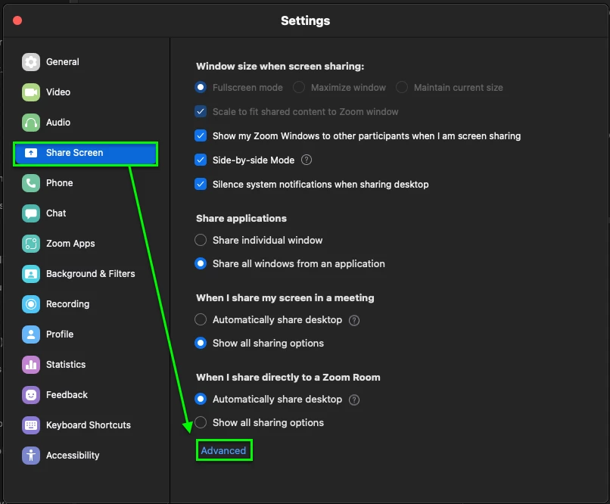Uncheck Show my Zoom Windows to participants
The width and height of the screenshot is (610, 504).
201,135
